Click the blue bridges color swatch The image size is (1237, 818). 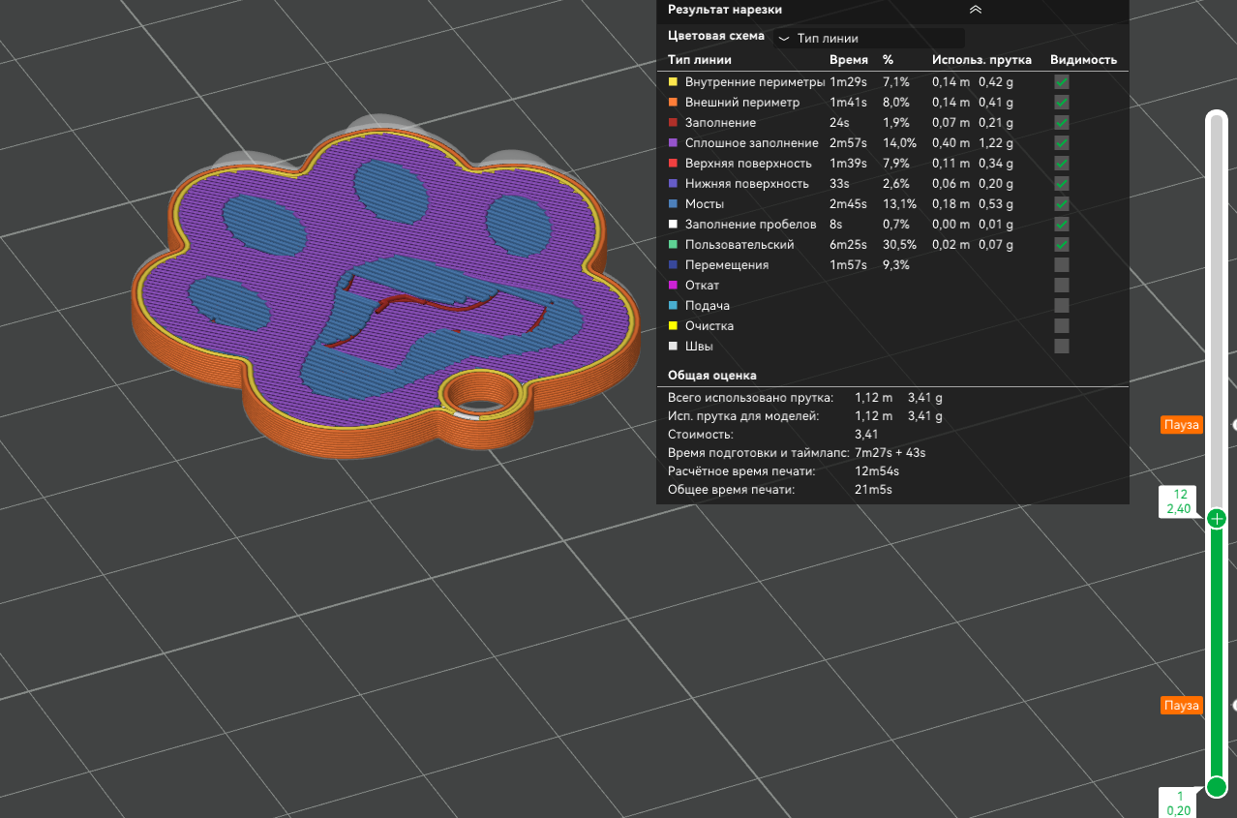coord(673,204)
